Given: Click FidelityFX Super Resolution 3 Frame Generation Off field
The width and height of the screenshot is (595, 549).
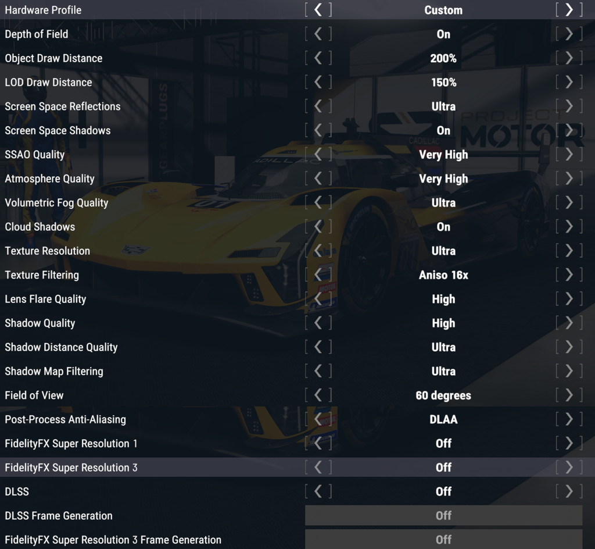Looking at the screenshot, I should pos(443,540).
